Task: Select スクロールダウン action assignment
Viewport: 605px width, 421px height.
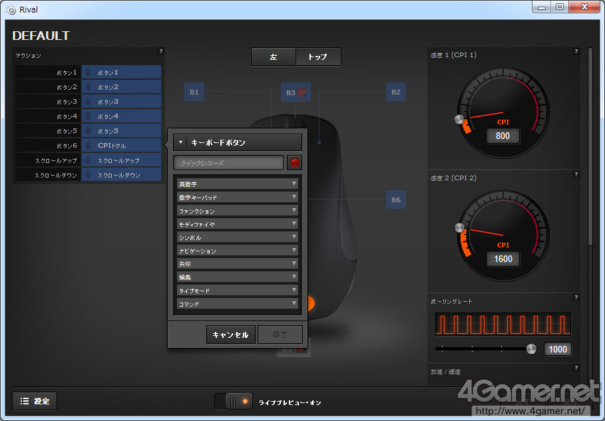Action: tap(122, 175)
